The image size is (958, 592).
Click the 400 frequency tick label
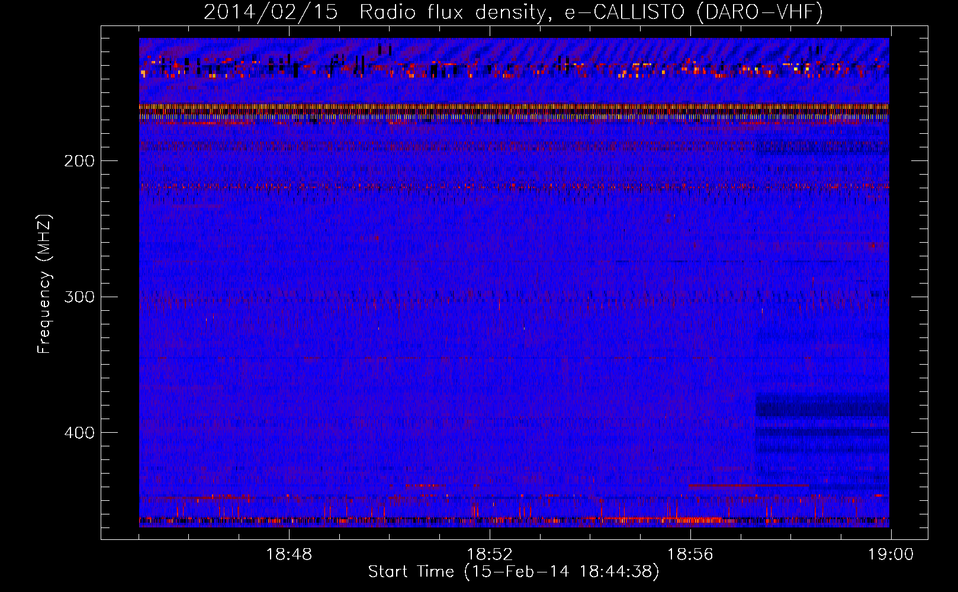[x=79, y=433]
